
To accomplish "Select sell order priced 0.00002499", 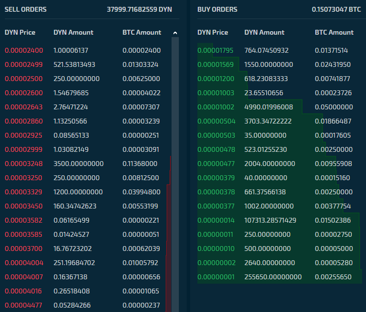I will [x=24, y=64].
